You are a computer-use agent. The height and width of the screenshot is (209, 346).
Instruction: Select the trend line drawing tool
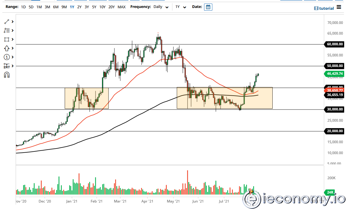click(6, 22)
